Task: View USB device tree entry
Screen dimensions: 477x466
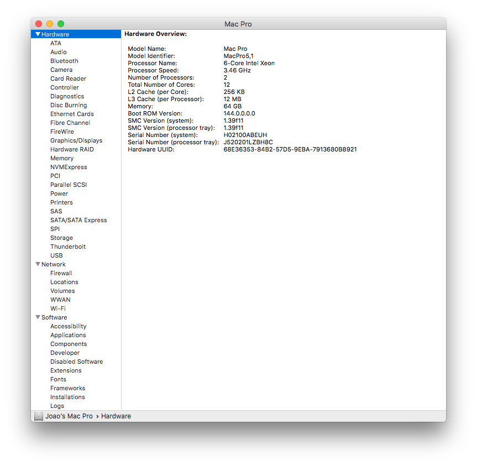Action: 56,255
